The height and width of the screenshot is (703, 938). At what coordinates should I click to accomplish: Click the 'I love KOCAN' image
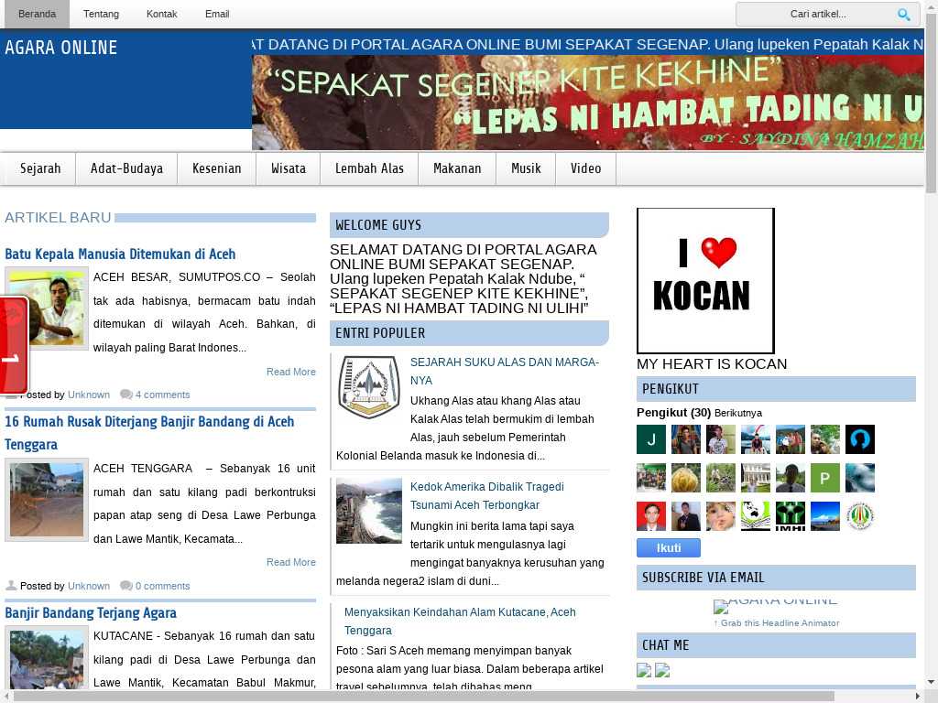[x=705, y=280]
